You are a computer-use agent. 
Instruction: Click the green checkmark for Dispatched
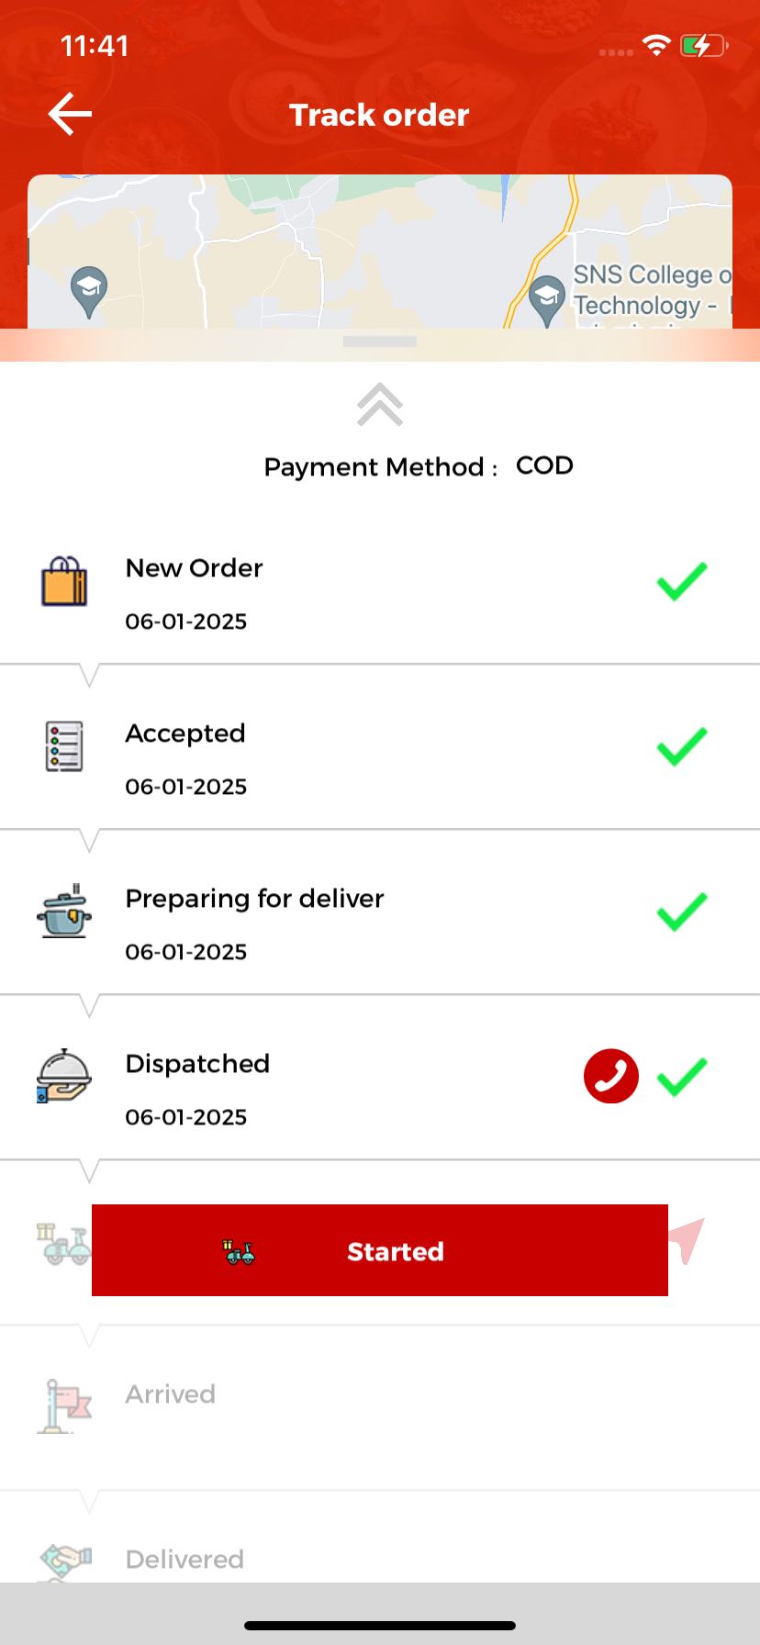coord(682,1077)
